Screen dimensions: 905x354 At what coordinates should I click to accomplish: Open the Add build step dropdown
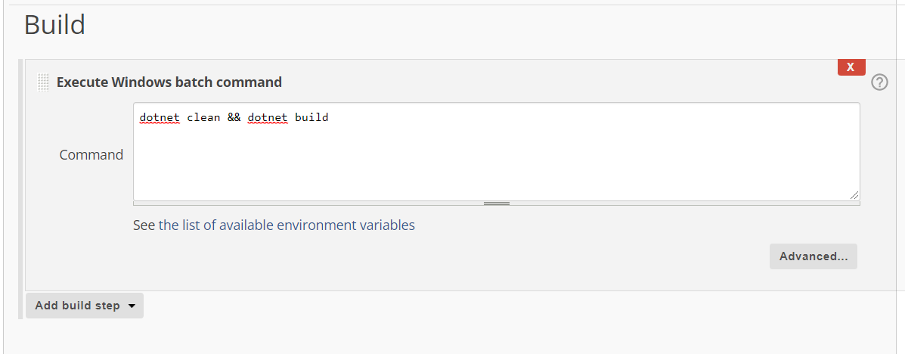click(84, 306)
